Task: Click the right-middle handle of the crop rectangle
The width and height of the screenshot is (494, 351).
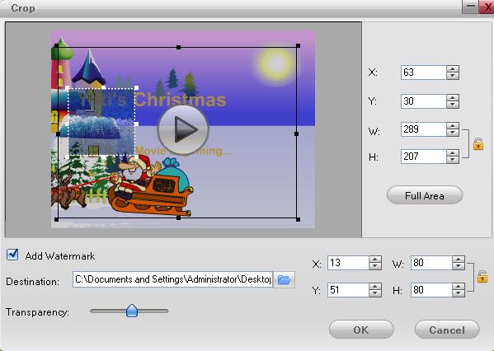Action: point(296,134)
